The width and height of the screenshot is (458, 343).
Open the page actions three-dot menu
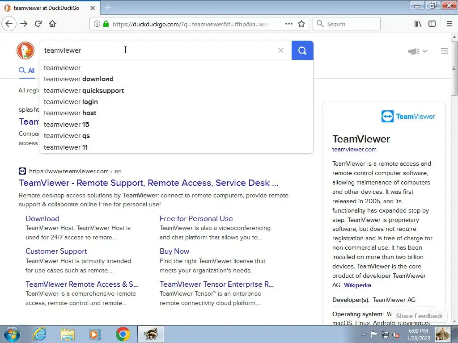click(289, 24)
